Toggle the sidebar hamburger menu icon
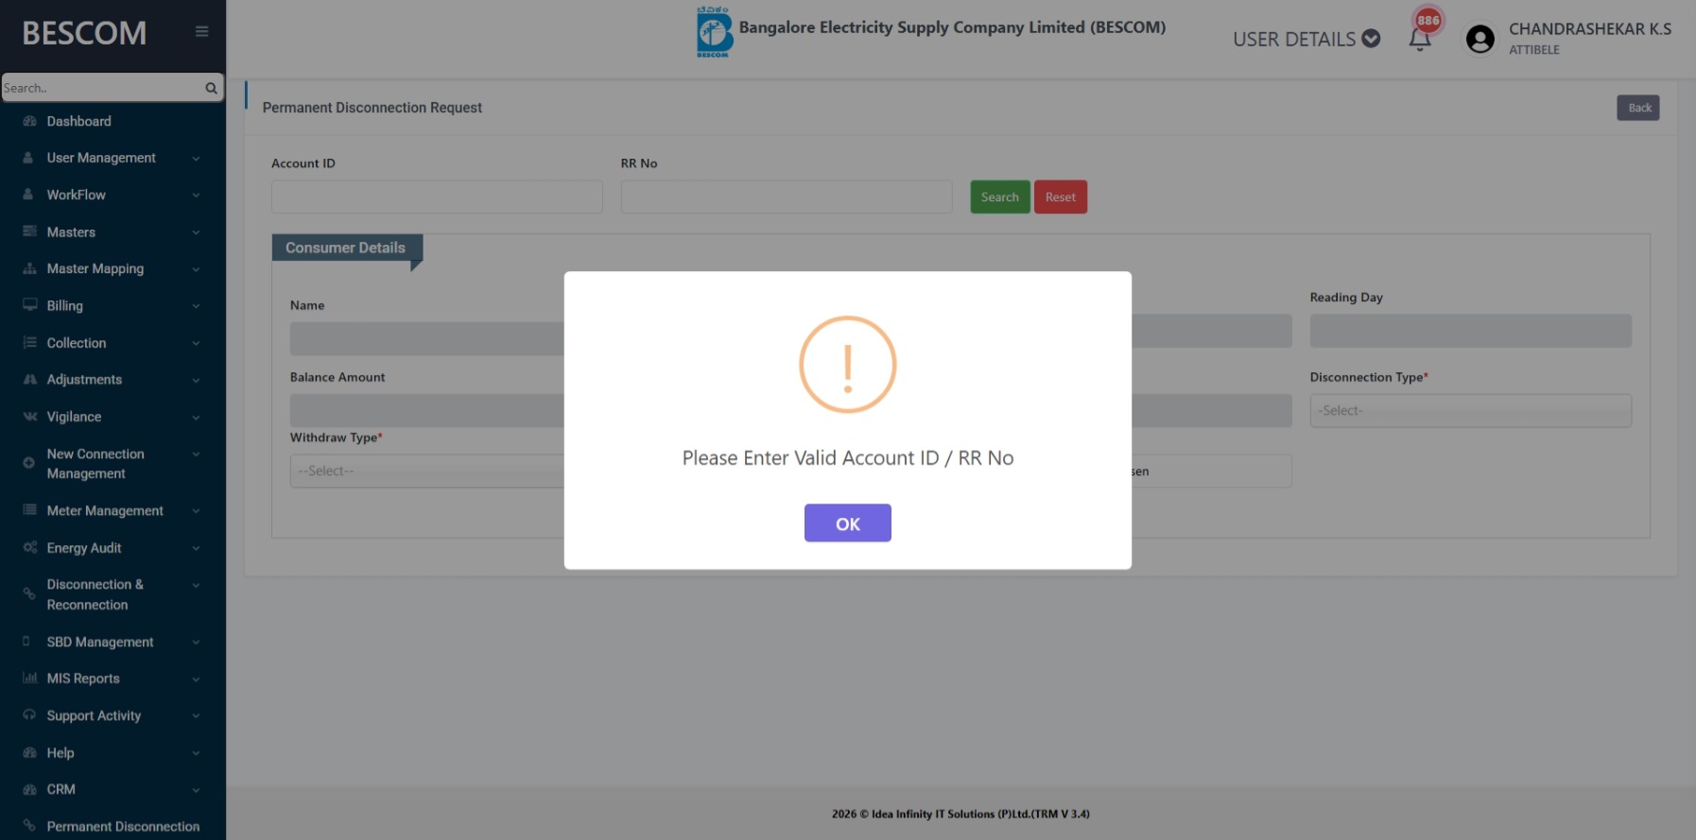Image resolution: width=1696 pixels, height=840 pixels. tap(201, 31)
